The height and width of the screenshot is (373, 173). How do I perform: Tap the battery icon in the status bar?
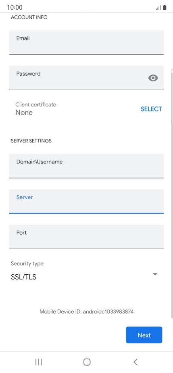point(165,7)
